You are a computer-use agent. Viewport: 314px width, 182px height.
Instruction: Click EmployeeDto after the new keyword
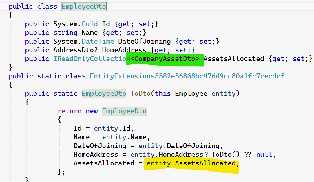(x=124, y=111)
